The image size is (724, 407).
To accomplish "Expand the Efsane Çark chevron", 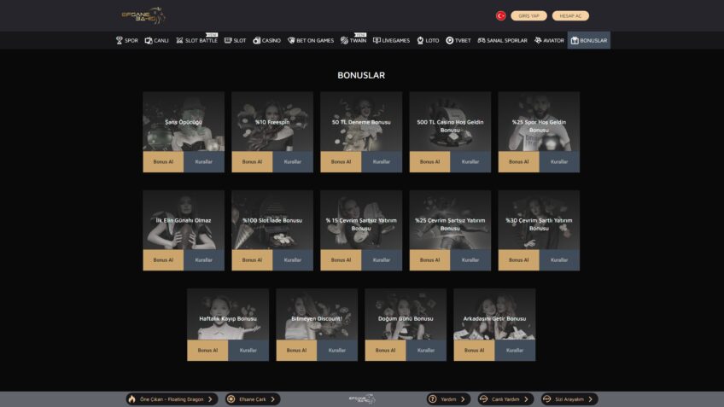I will [x=273, y=398].
